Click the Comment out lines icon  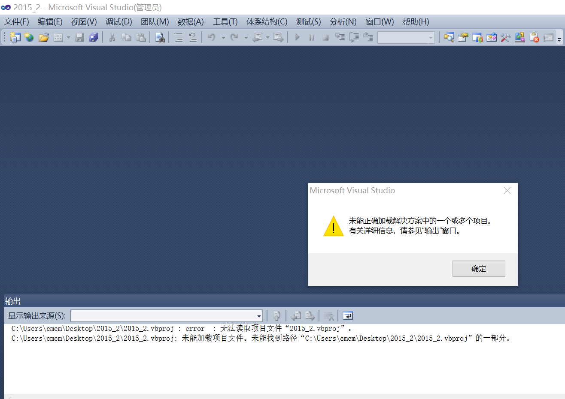pyautogui.click(x=178, y=37)
